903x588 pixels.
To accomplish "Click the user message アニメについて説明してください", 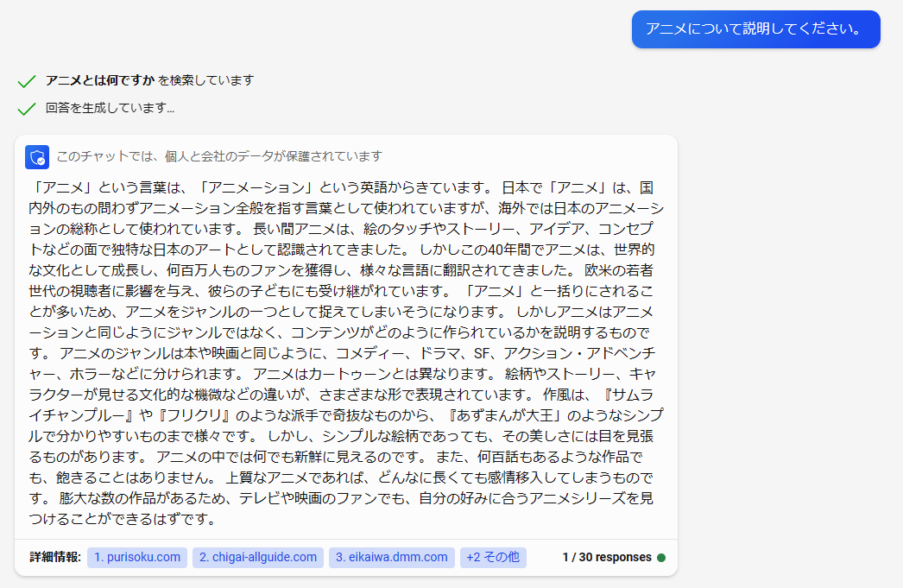I will 755,28.
